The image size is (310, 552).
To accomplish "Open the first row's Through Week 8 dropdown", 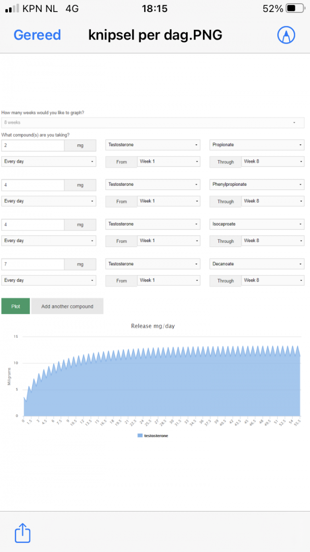I will pos(273,162).
